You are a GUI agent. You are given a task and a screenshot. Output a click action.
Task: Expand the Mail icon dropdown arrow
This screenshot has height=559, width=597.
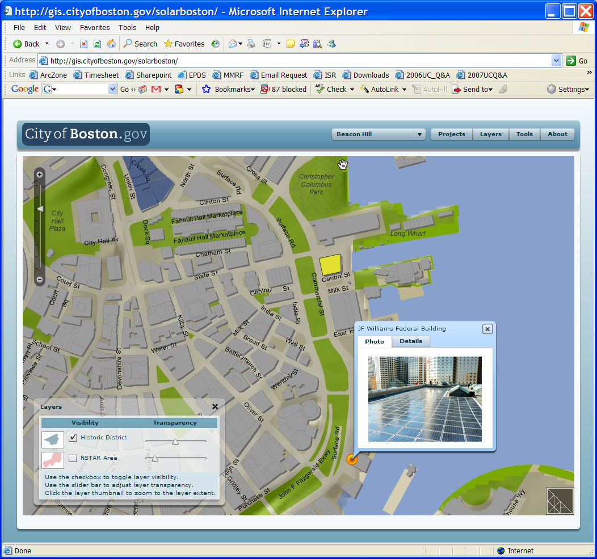240,44
